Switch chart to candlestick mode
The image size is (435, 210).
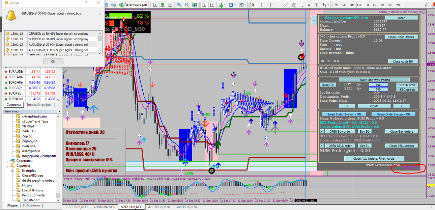163,5
